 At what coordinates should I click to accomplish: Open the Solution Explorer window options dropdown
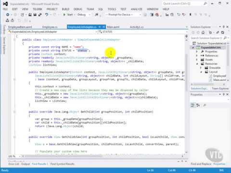point(220,27)
